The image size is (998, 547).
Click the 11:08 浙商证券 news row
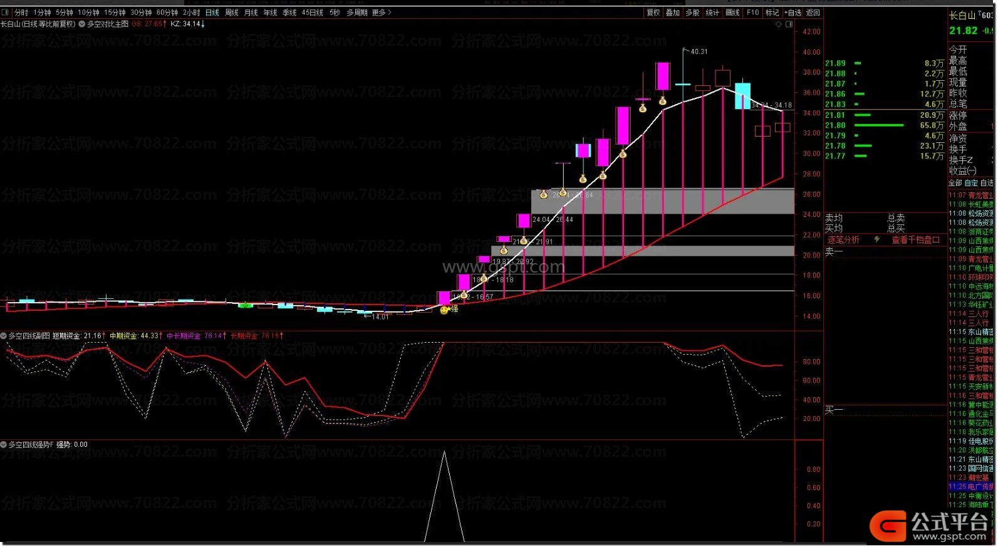971,231
